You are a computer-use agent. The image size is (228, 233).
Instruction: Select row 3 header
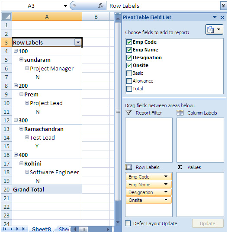click(6, 42)
